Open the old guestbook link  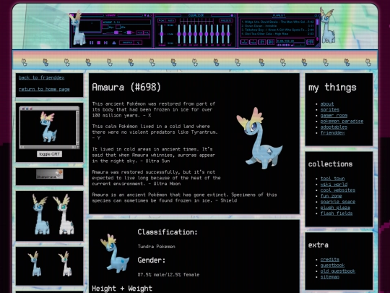(338, 271)
